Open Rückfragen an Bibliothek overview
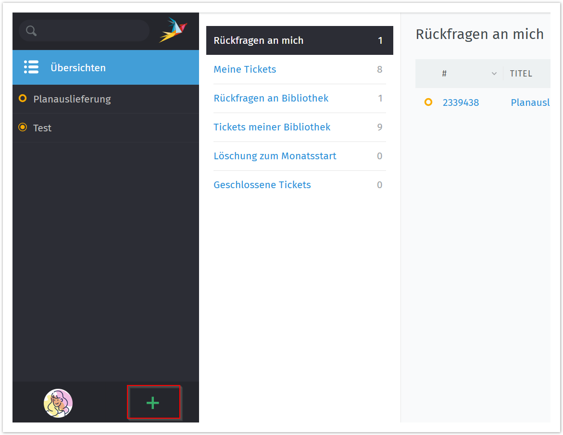The width and height of the screenshot is (563, 435). 271,98
